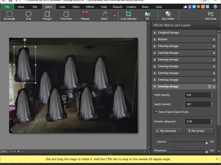221x165 pixels.
Task: Toggle Keep Original Aspect Ratio checkbox
Action: (x=156, y=112)
